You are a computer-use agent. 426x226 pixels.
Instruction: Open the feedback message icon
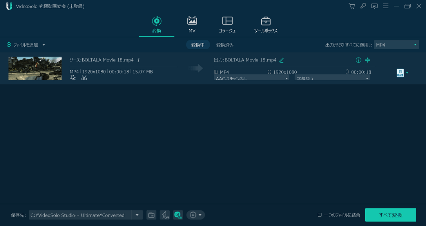pyautogui.click(x=374, y=6)
